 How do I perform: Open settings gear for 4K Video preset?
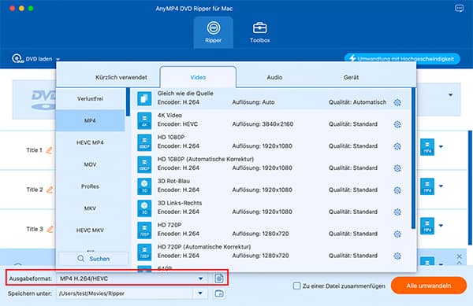click(397, 124)
